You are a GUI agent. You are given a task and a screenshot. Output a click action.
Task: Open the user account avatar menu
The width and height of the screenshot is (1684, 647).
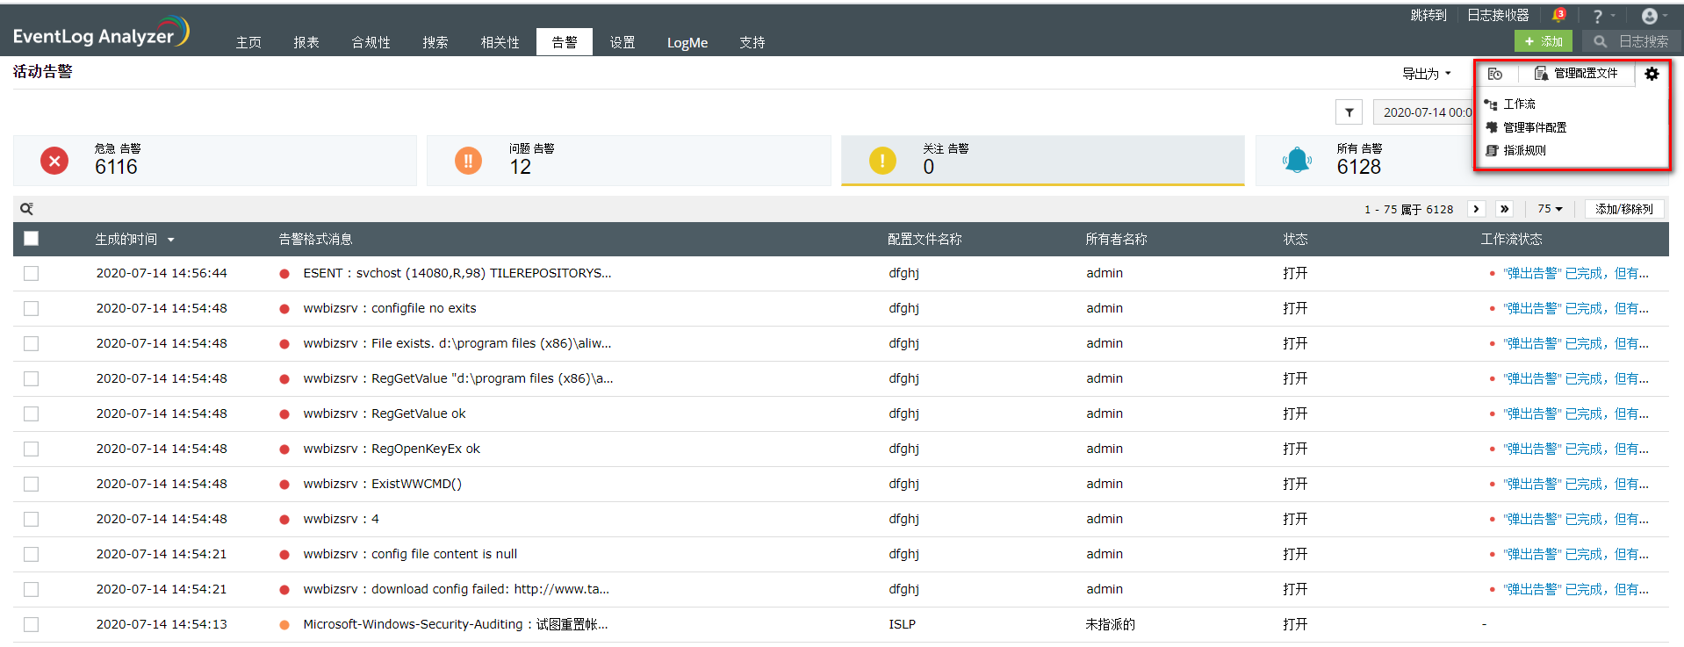click(1651, 16)
